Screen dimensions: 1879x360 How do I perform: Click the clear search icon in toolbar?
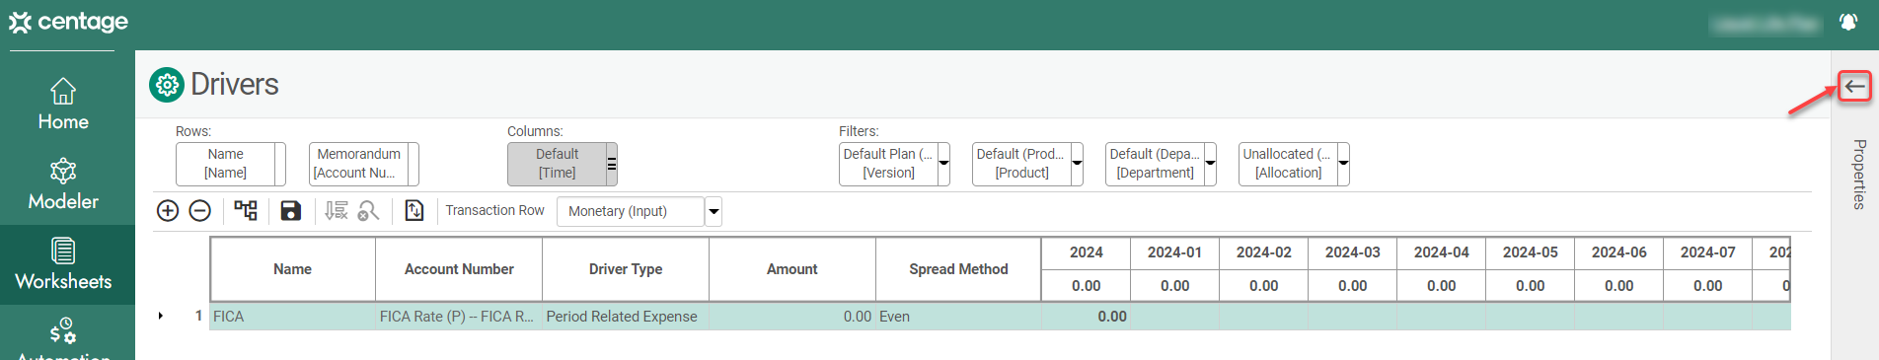(x=368, y=210)
